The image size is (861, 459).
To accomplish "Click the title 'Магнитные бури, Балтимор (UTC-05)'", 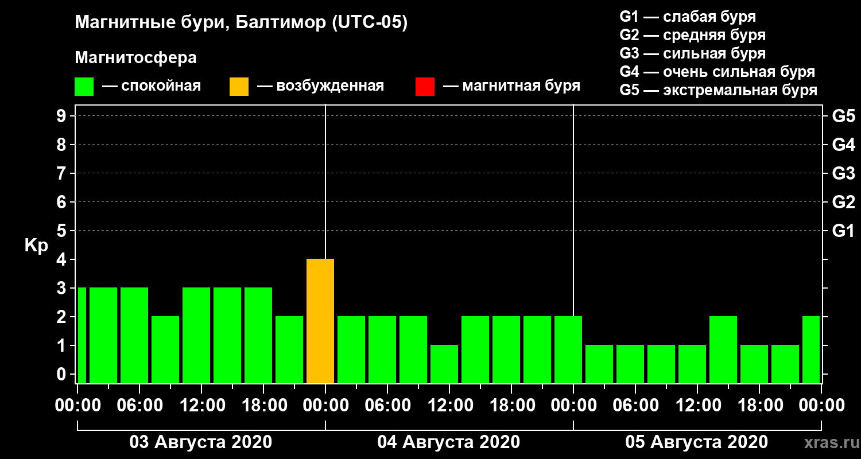I will pyautogui.click(x=241, y=23).
